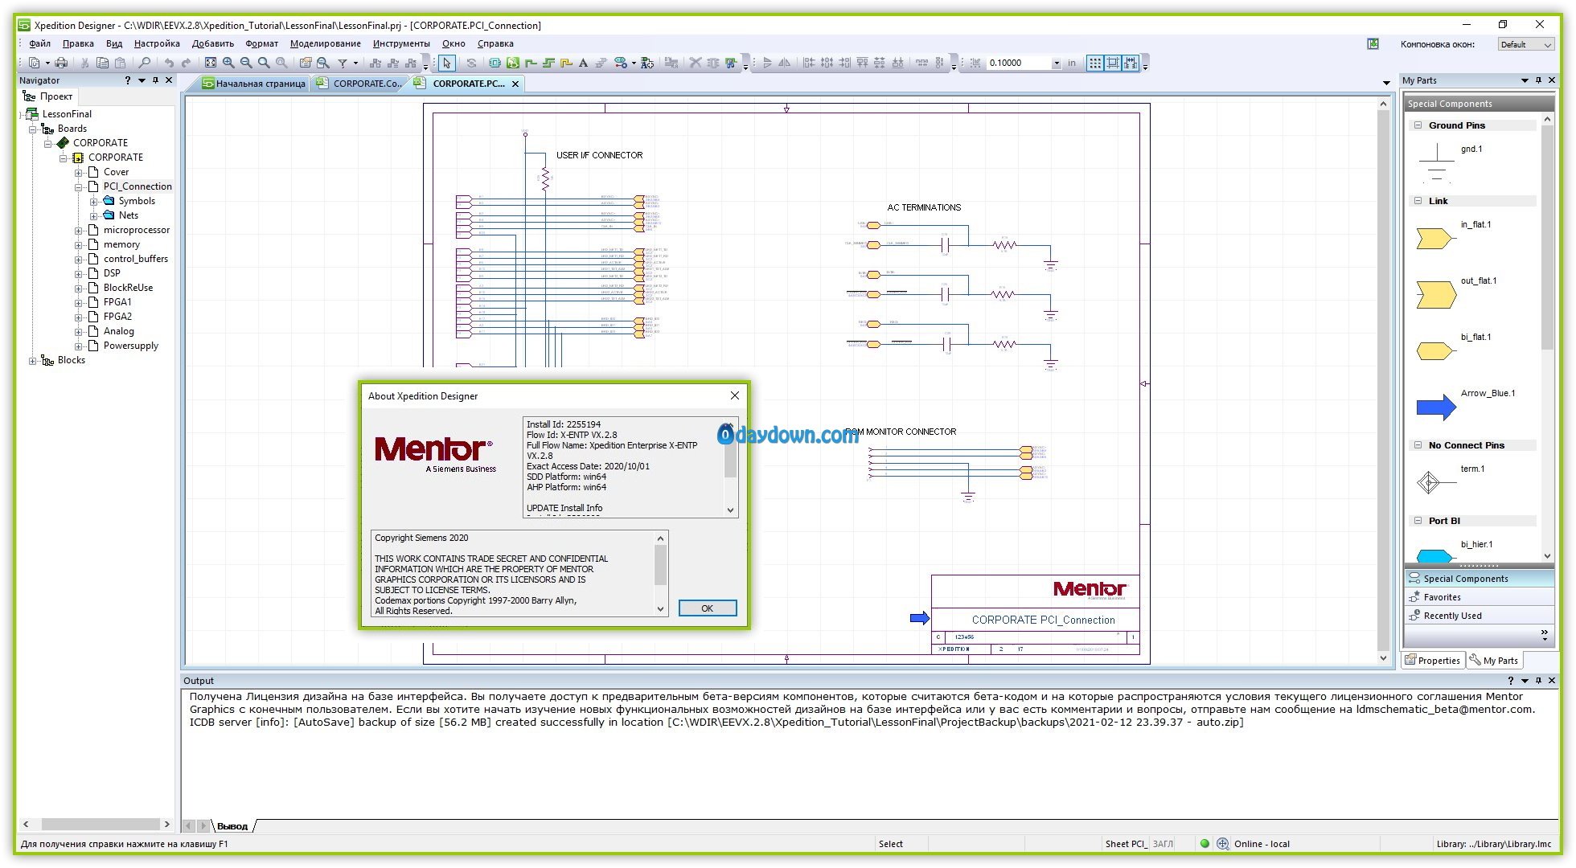Viewport: 1576px width, 868px height.
Task: Click the Paste clipboard icon
Action: (120, 63)
